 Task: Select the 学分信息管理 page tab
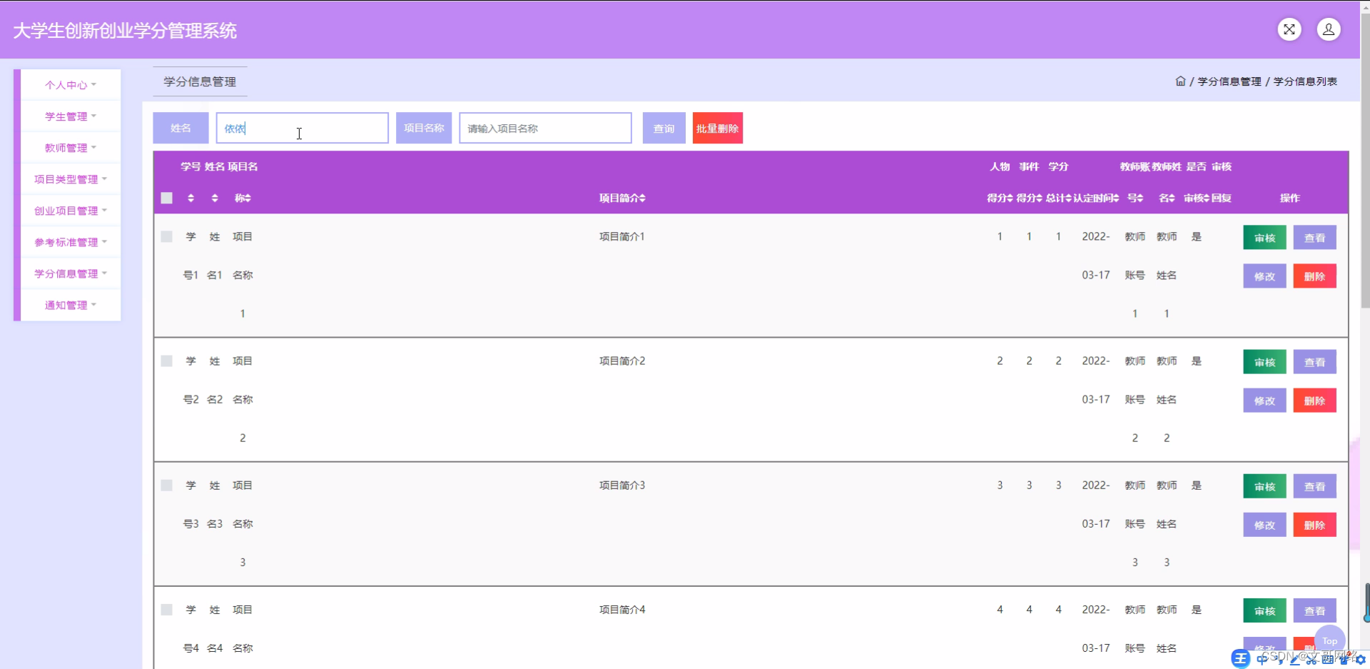(x=200, y=81)
